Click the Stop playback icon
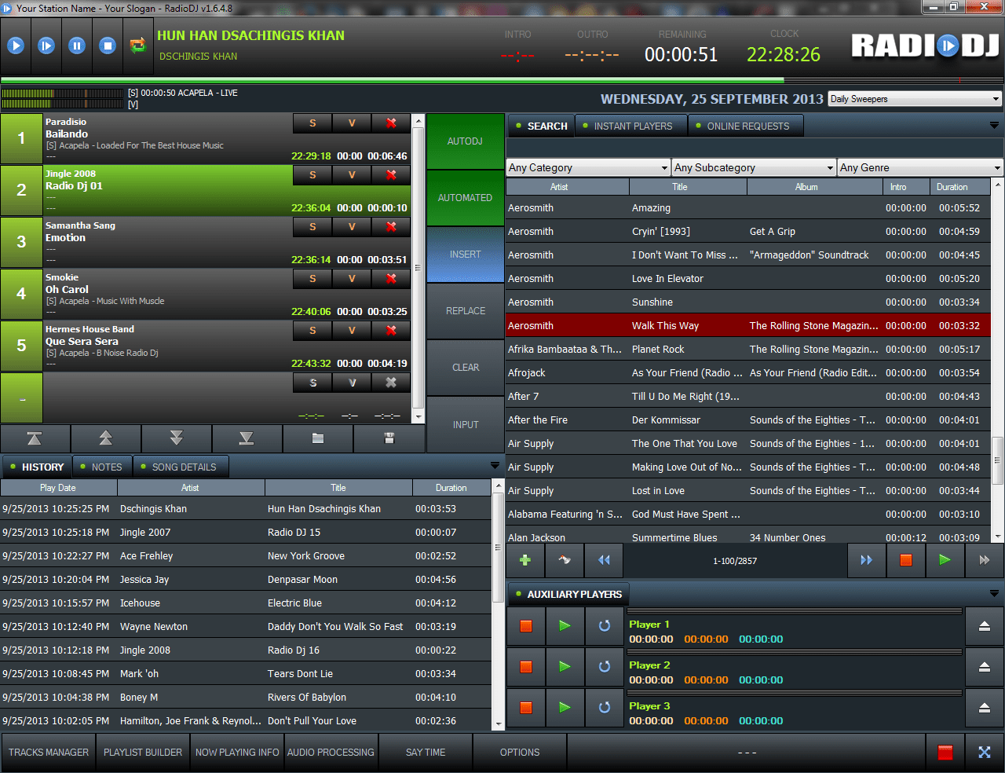The image size is (1005, 773). coord(107,46)
